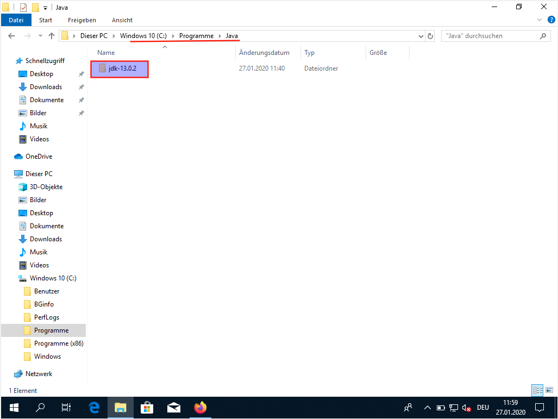558x419 pixels.
Task: Open the Windows Start menu
Action: (14, 408)
